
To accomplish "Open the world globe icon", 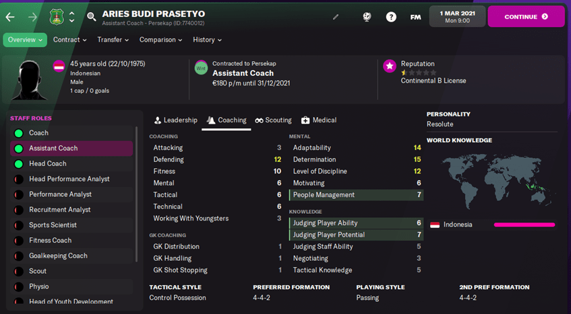I will (367, 17).
